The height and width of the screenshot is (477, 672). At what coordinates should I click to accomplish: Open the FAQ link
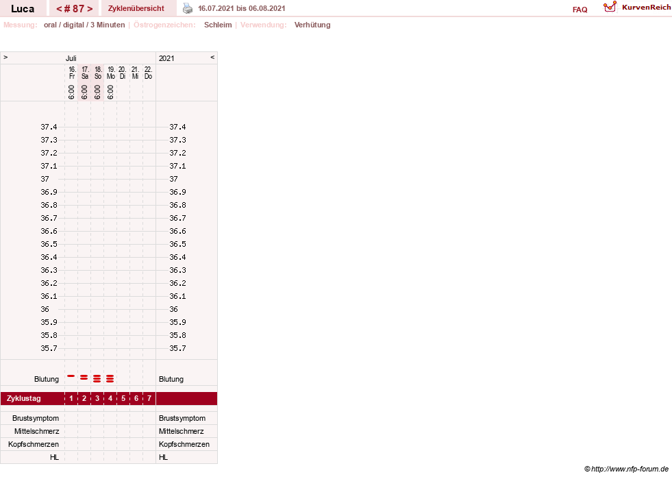(x=580, y=10)
